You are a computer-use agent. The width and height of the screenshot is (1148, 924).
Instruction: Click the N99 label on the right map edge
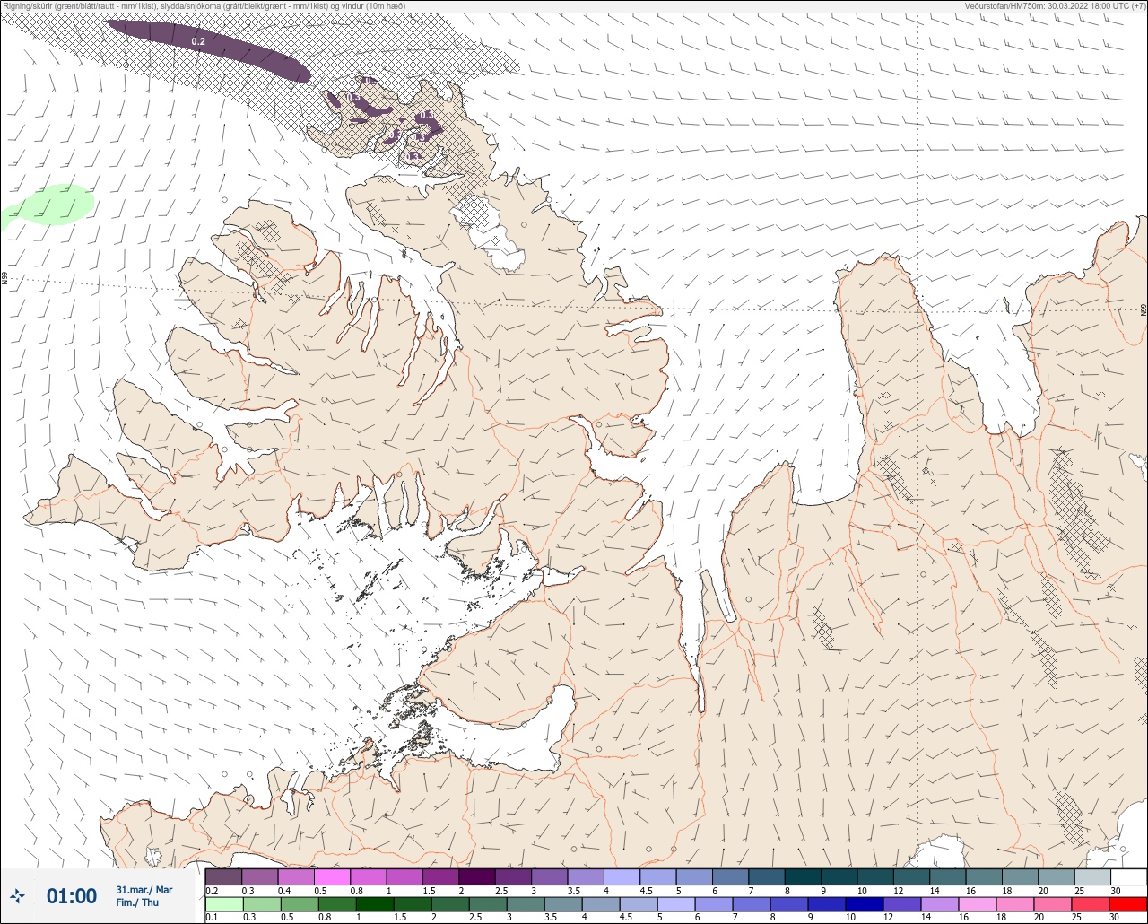[x=1144, y=309]
